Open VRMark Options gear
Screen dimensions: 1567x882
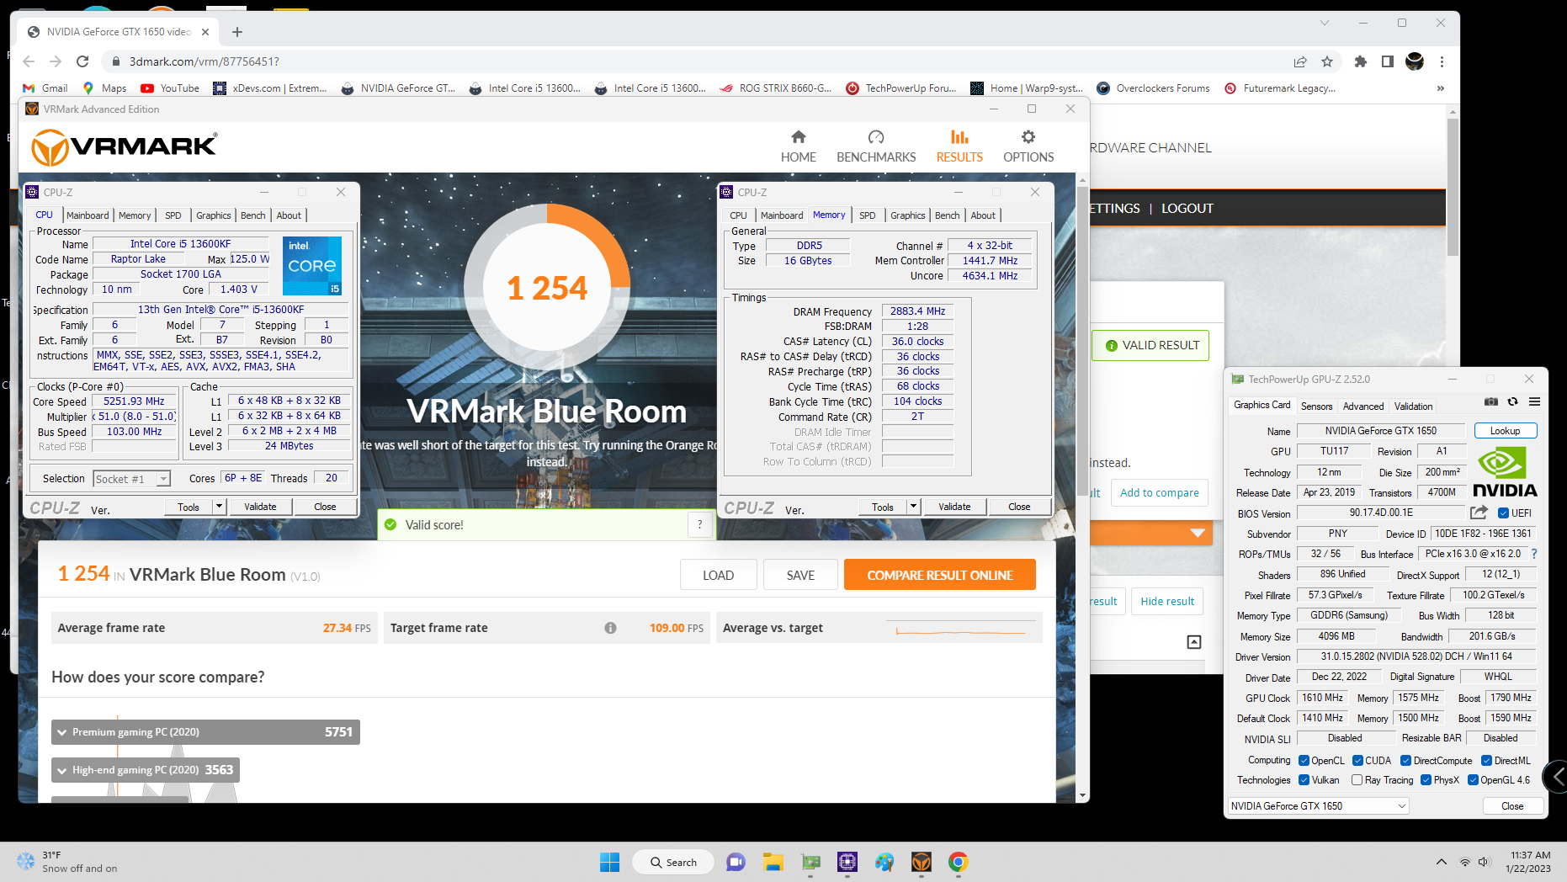point(1028,146)
